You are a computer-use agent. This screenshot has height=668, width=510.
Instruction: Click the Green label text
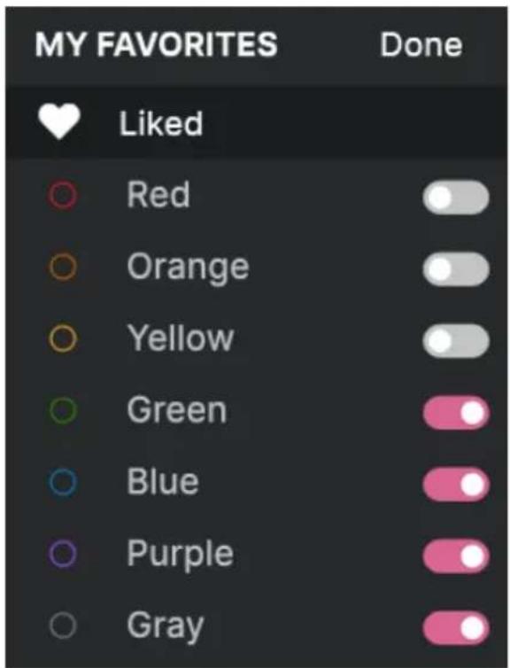[x=177, y=410]
